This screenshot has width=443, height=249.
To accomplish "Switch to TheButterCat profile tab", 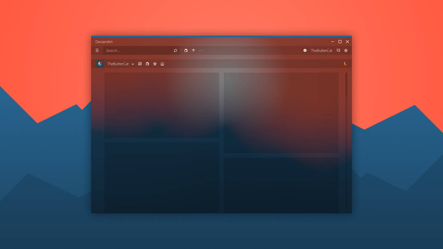I will (118, 64).
